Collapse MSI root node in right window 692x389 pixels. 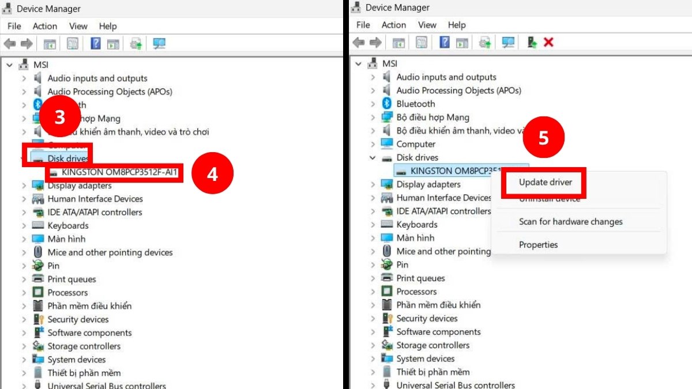pos(358,63)
